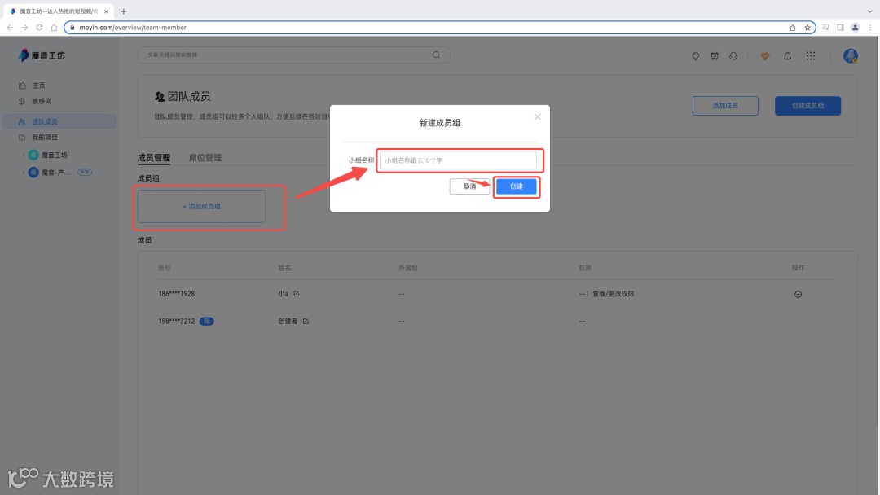Bookmark this page with star icon
This screenshot has height=495, width=880.
point(807,28)
